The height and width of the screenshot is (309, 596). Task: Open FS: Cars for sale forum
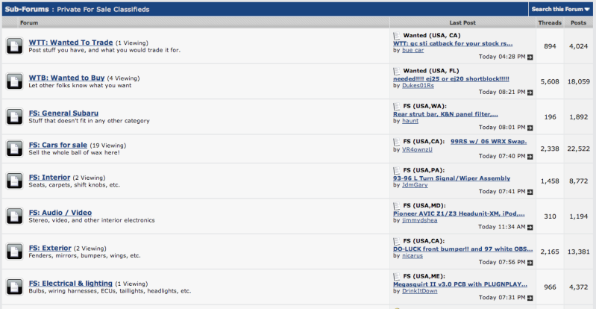(x=57, y=146)
